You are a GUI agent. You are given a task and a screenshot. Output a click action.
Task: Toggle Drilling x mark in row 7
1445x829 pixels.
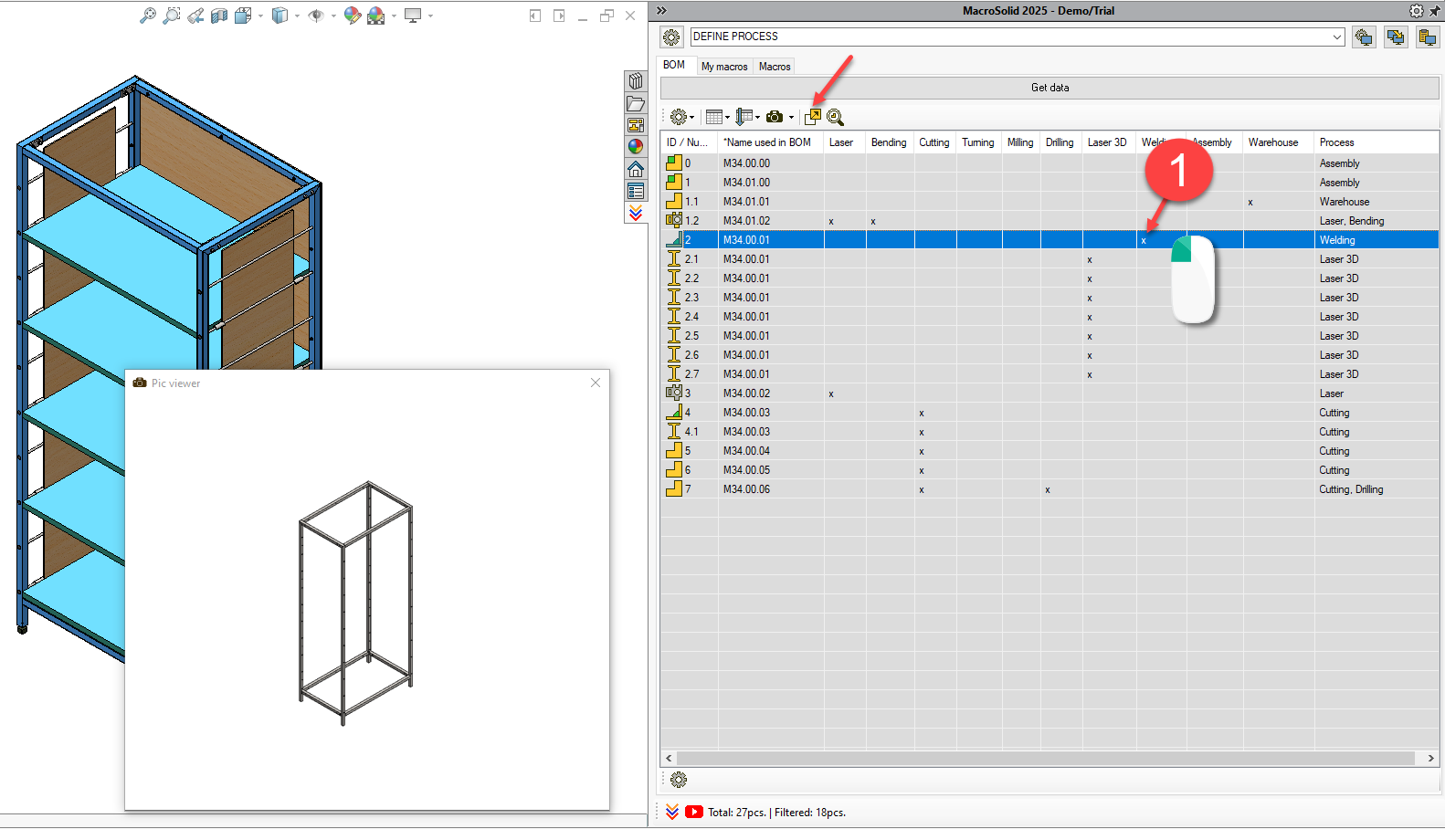[1048, 490]
